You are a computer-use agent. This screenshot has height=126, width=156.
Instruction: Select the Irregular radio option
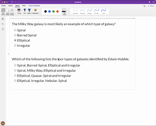15,45
